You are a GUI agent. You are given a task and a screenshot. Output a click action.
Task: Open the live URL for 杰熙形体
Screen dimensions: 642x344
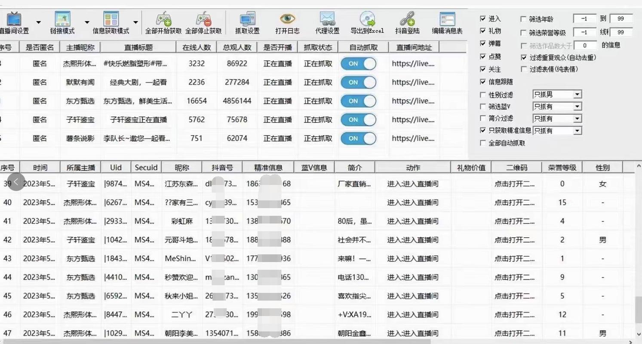coord(413,64)
